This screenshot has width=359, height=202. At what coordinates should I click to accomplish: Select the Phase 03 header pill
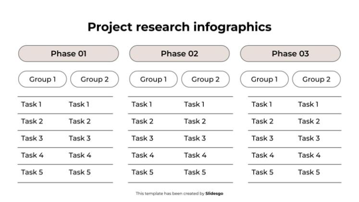(x=290, y=53)
